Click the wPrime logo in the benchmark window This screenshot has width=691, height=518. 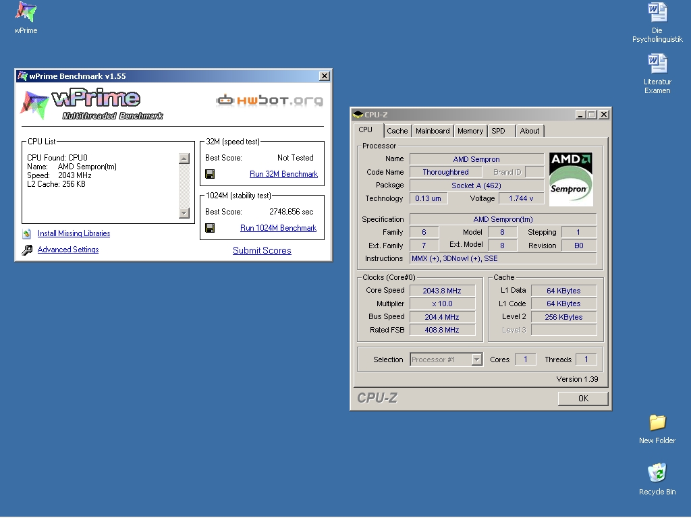click(x=92, y=105)
